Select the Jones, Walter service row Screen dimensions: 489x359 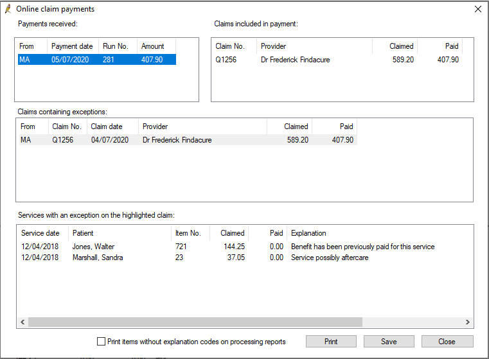(x=227, y=247)
